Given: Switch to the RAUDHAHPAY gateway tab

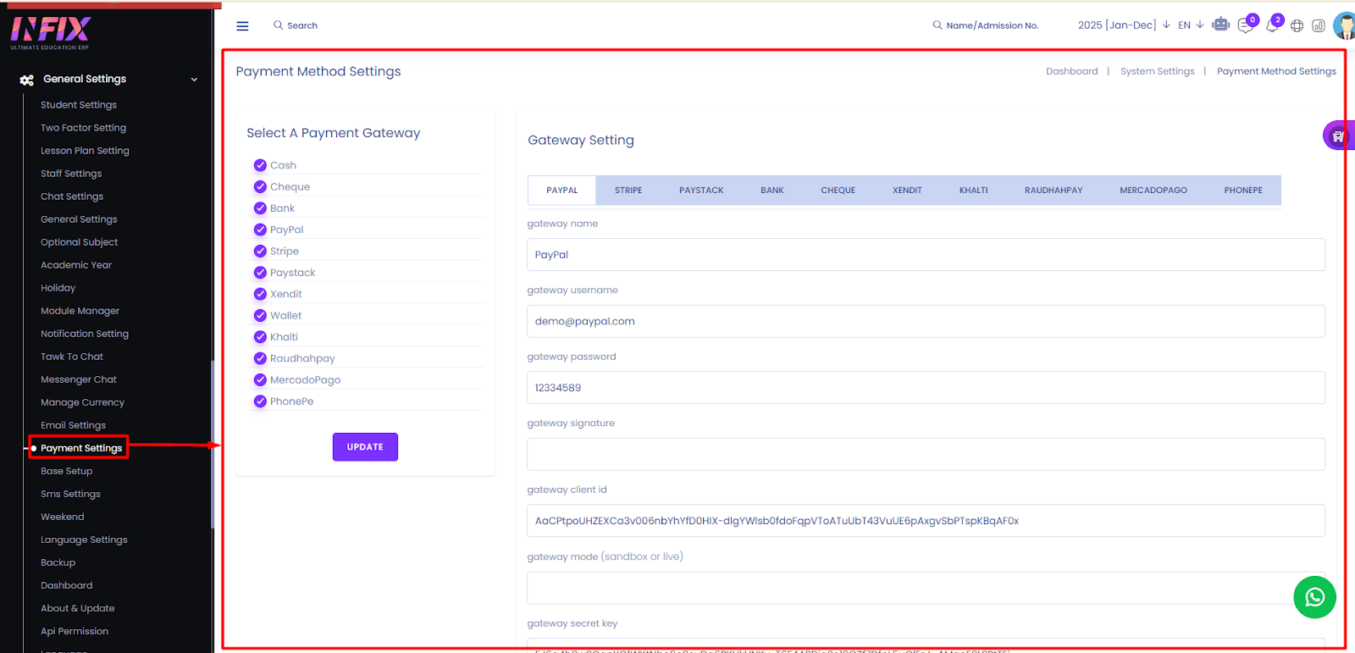Looking at the screenshot, I should click(x=1054, y=191).
